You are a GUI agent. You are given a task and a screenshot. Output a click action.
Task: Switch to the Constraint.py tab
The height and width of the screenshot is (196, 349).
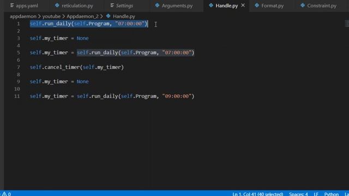(322, 5)
